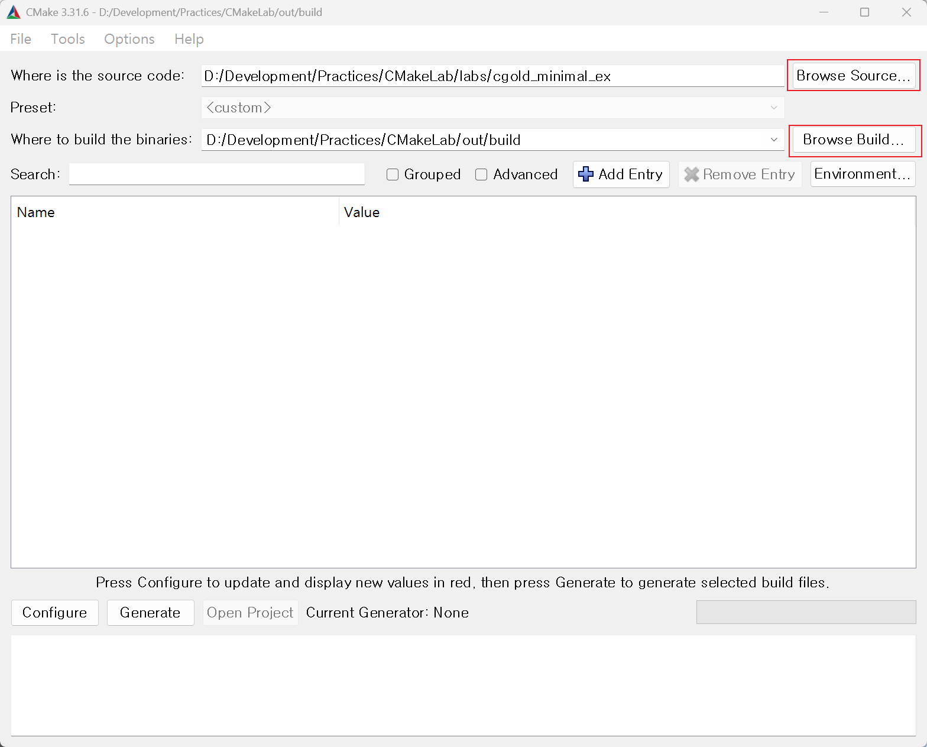Enable the Grouped checkbox

click(393, 174)
